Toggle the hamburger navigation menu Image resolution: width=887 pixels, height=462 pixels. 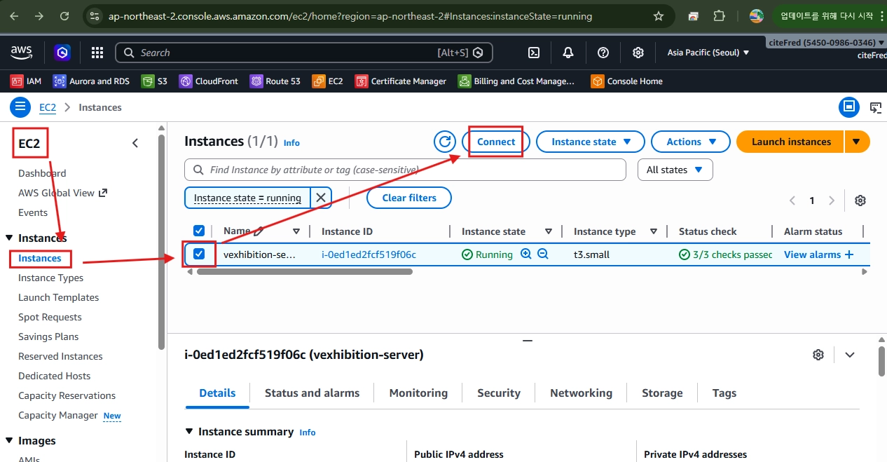[20, 107]
